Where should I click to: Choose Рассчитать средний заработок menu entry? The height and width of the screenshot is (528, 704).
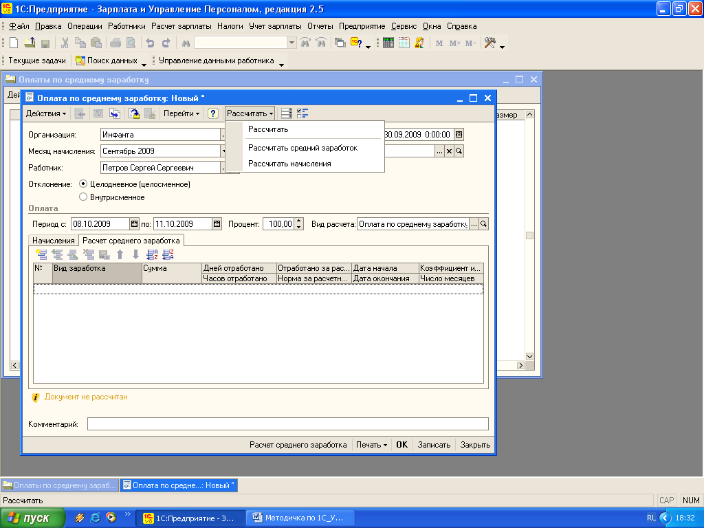pos(305,148)
